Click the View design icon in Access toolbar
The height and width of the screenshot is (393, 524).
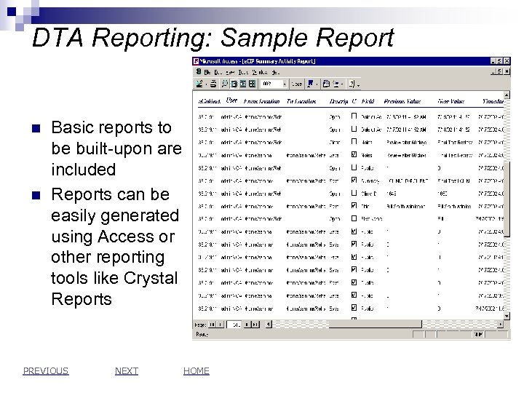(199, 84)
